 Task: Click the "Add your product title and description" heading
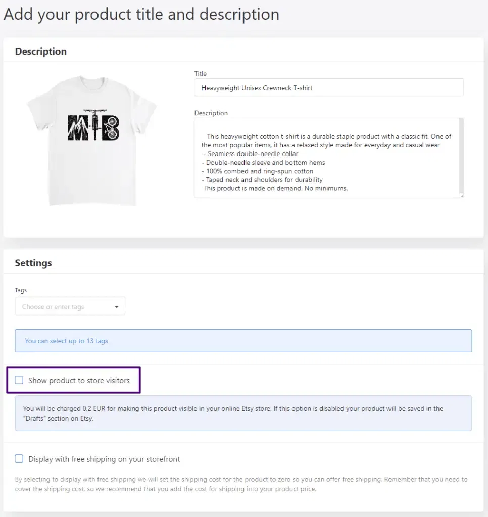[141, 14]
